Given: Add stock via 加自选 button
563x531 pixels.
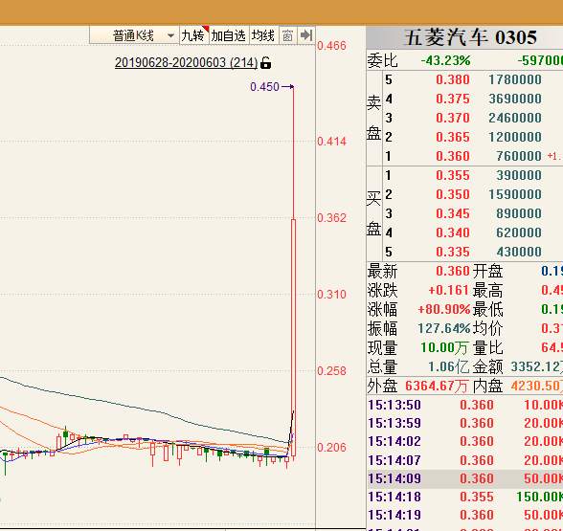Looking at the screenshot, I should point(228,35).
